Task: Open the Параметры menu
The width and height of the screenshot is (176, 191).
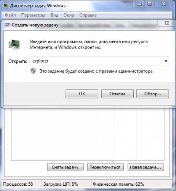Action: tap(33, 15)
